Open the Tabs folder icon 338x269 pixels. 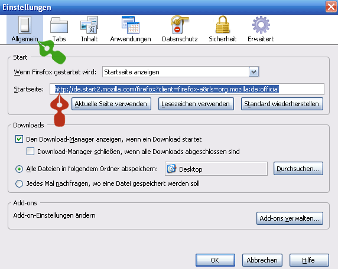point(59,25)
